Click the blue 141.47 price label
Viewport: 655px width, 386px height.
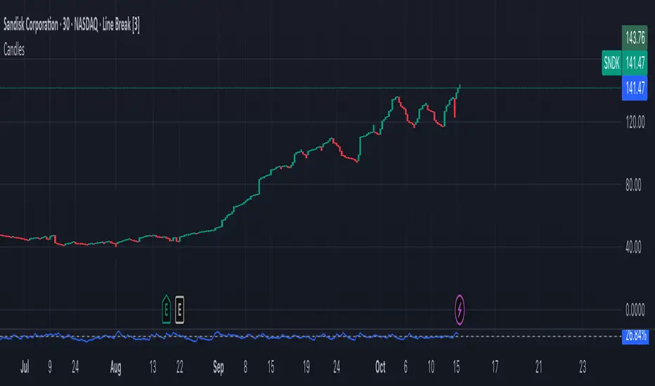tap(636, 86)
